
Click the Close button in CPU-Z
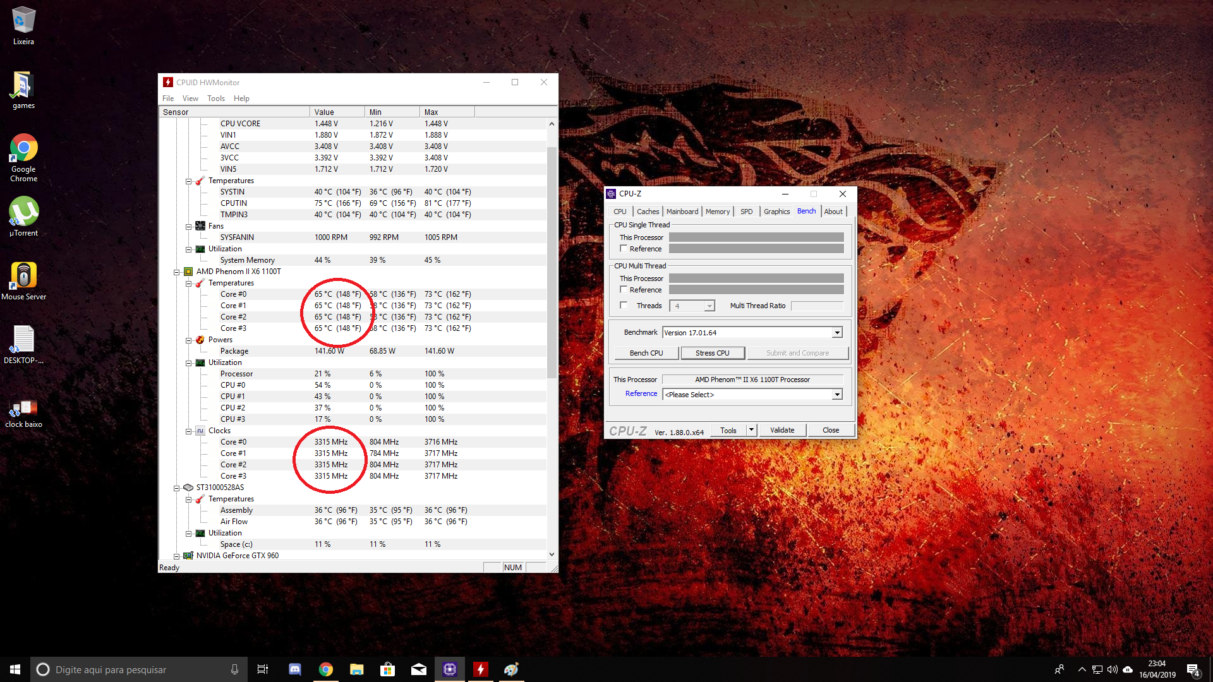(831, 430)
